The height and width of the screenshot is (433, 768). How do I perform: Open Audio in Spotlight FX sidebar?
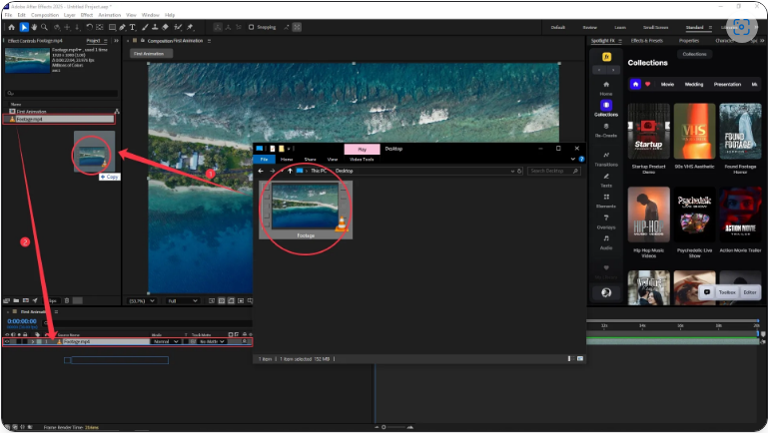[606, 242]
